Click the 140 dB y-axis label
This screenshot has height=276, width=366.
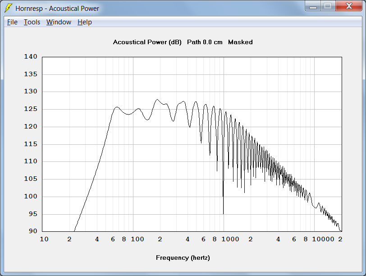click(31, 56)
